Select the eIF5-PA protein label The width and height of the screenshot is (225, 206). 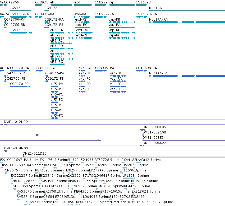point(57,84)
